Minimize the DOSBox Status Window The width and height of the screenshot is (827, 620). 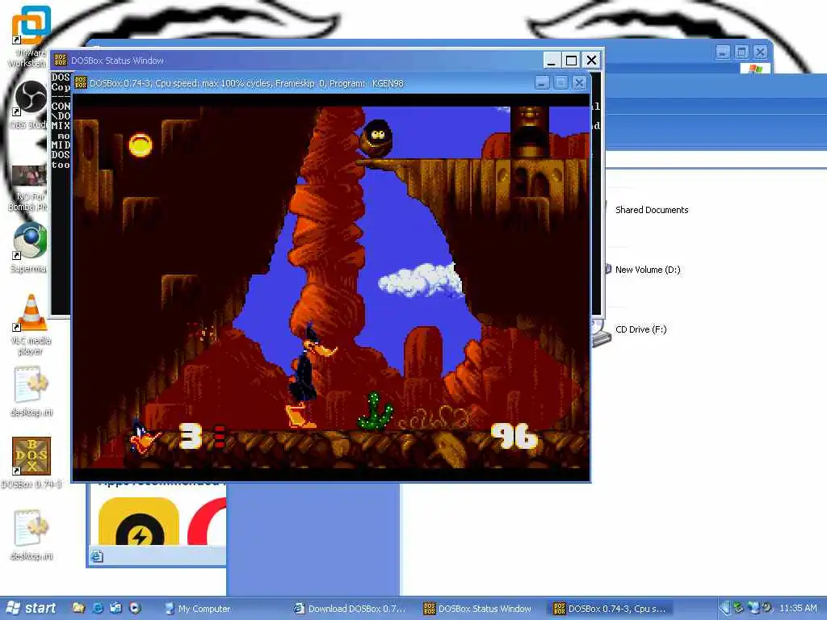(551, 60)
